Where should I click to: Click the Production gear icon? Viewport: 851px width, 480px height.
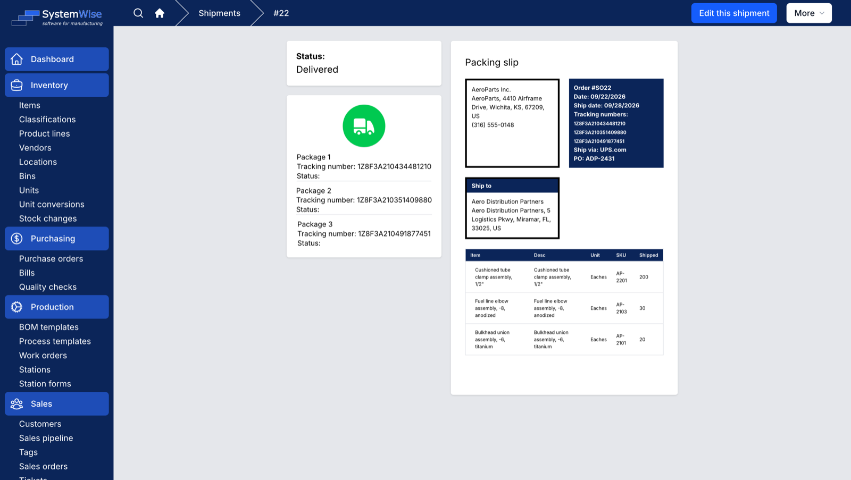point(17,307)
